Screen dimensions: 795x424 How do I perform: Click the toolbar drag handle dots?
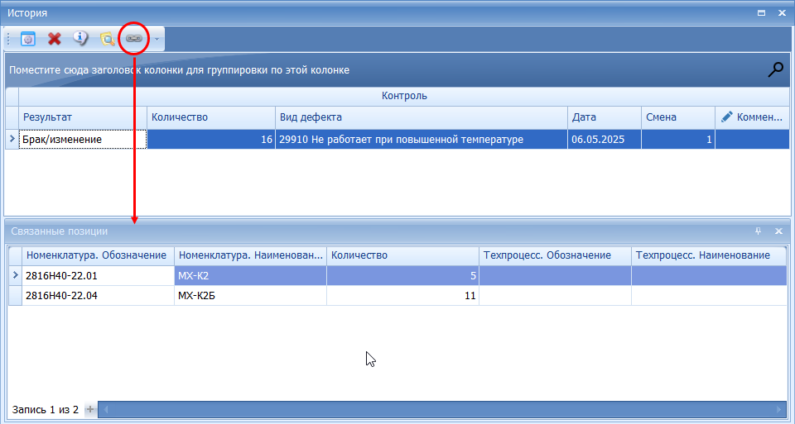point(8,39)
